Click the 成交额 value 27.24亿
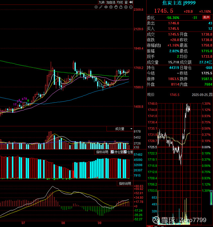The width and height of the screenshot is (213, 227). pos(206,62)
